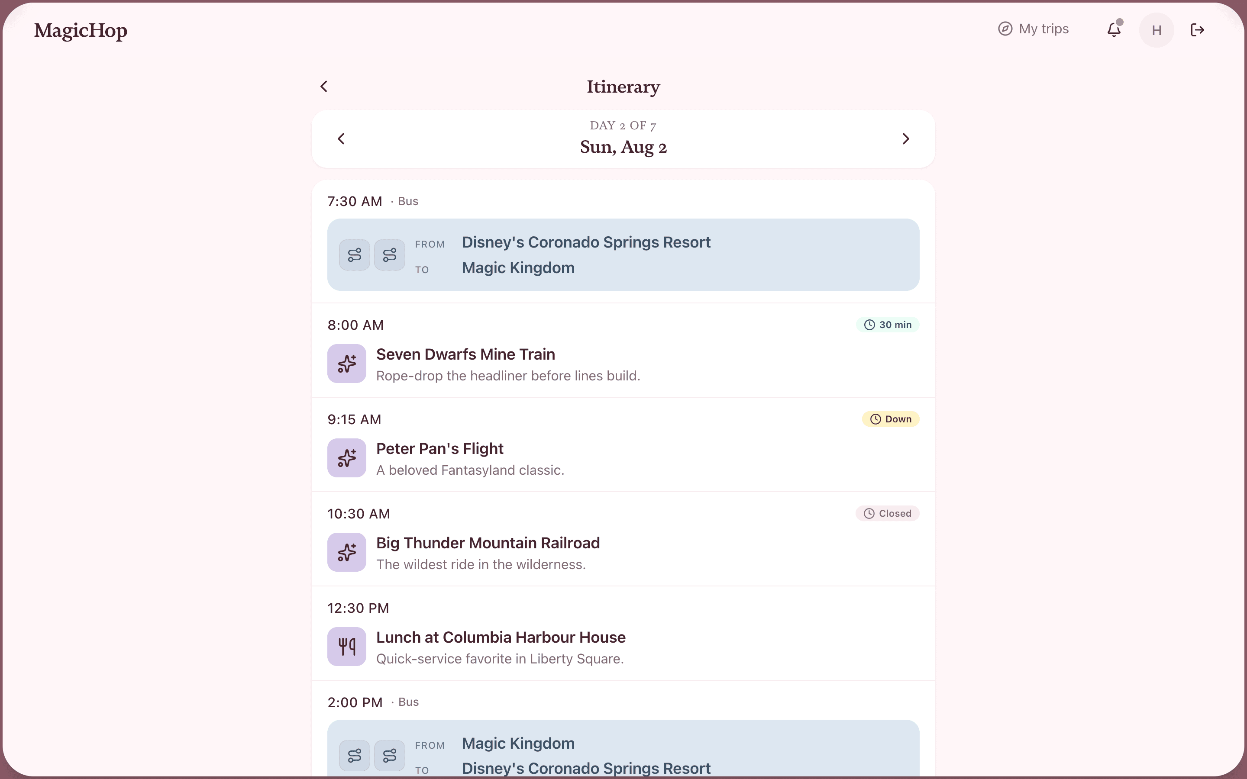Go back using the arrow beside Itinerary
Screen dimensions: 1247x779
click(323, 87)
